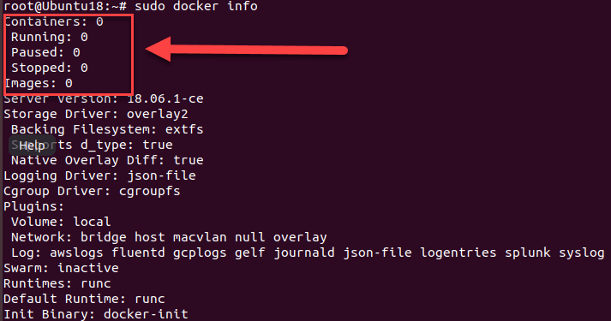Click the 'Running: 0' line

coord(50,38)
